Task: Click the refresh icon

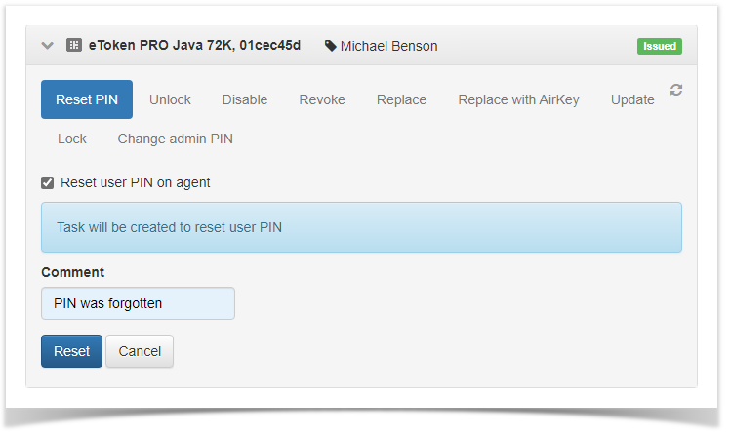Action: 676,90
